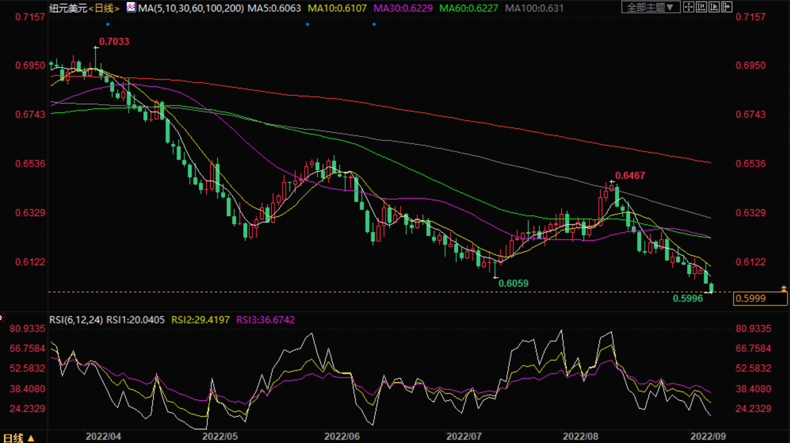Click the 2022/06 date on time axis
790x443 pixels.
[342, 437]
